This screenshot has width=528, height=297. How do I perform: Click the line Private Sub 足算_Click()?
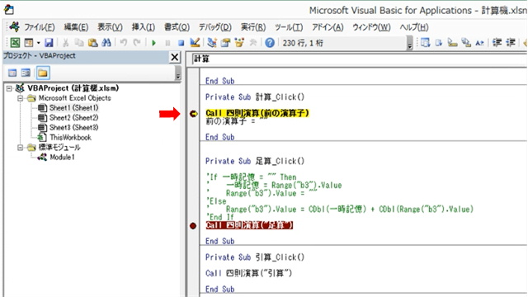point(255,162)
